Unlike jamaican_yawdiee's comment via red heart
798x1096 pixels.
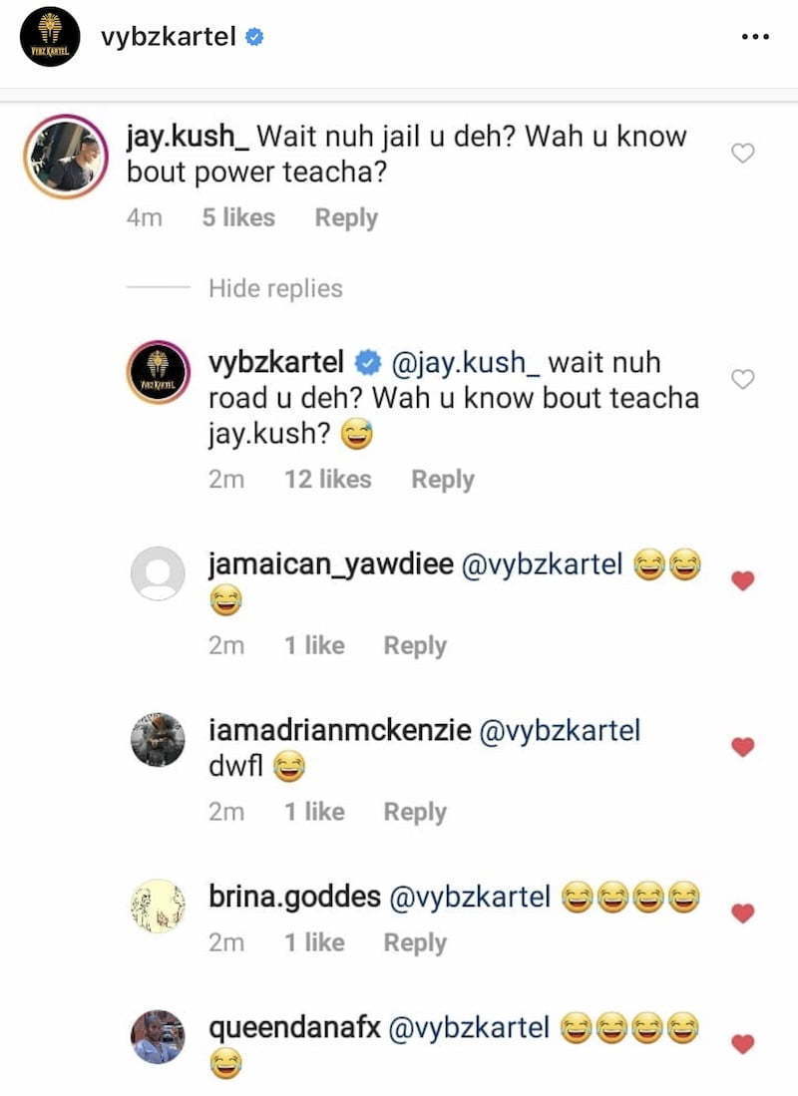743,580
